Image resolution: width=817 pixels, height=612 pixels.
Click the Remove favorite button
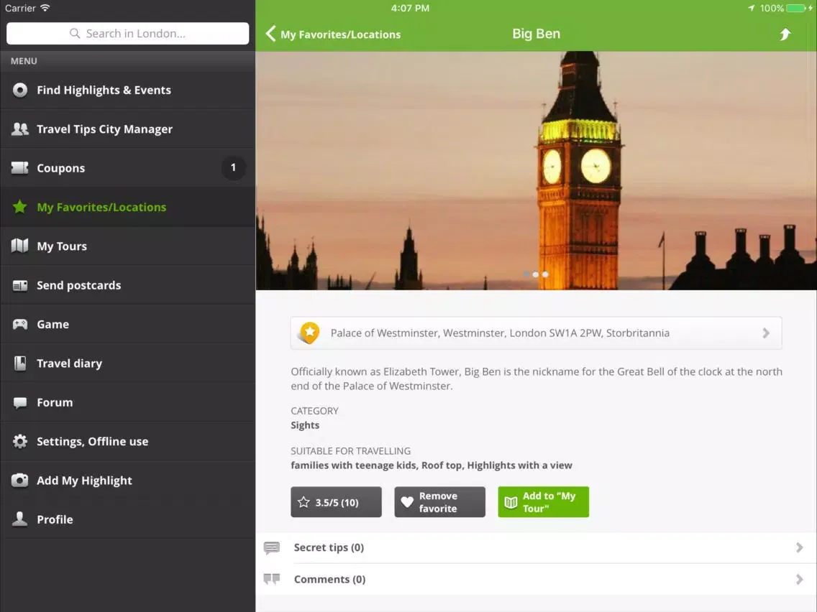[439, 502]
